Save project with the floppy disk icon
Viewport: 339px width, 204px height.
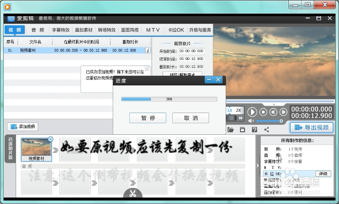point(242,130)
